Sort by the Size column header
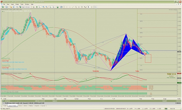The height and width of the screenshot is (110, 182). coord(65,99)
